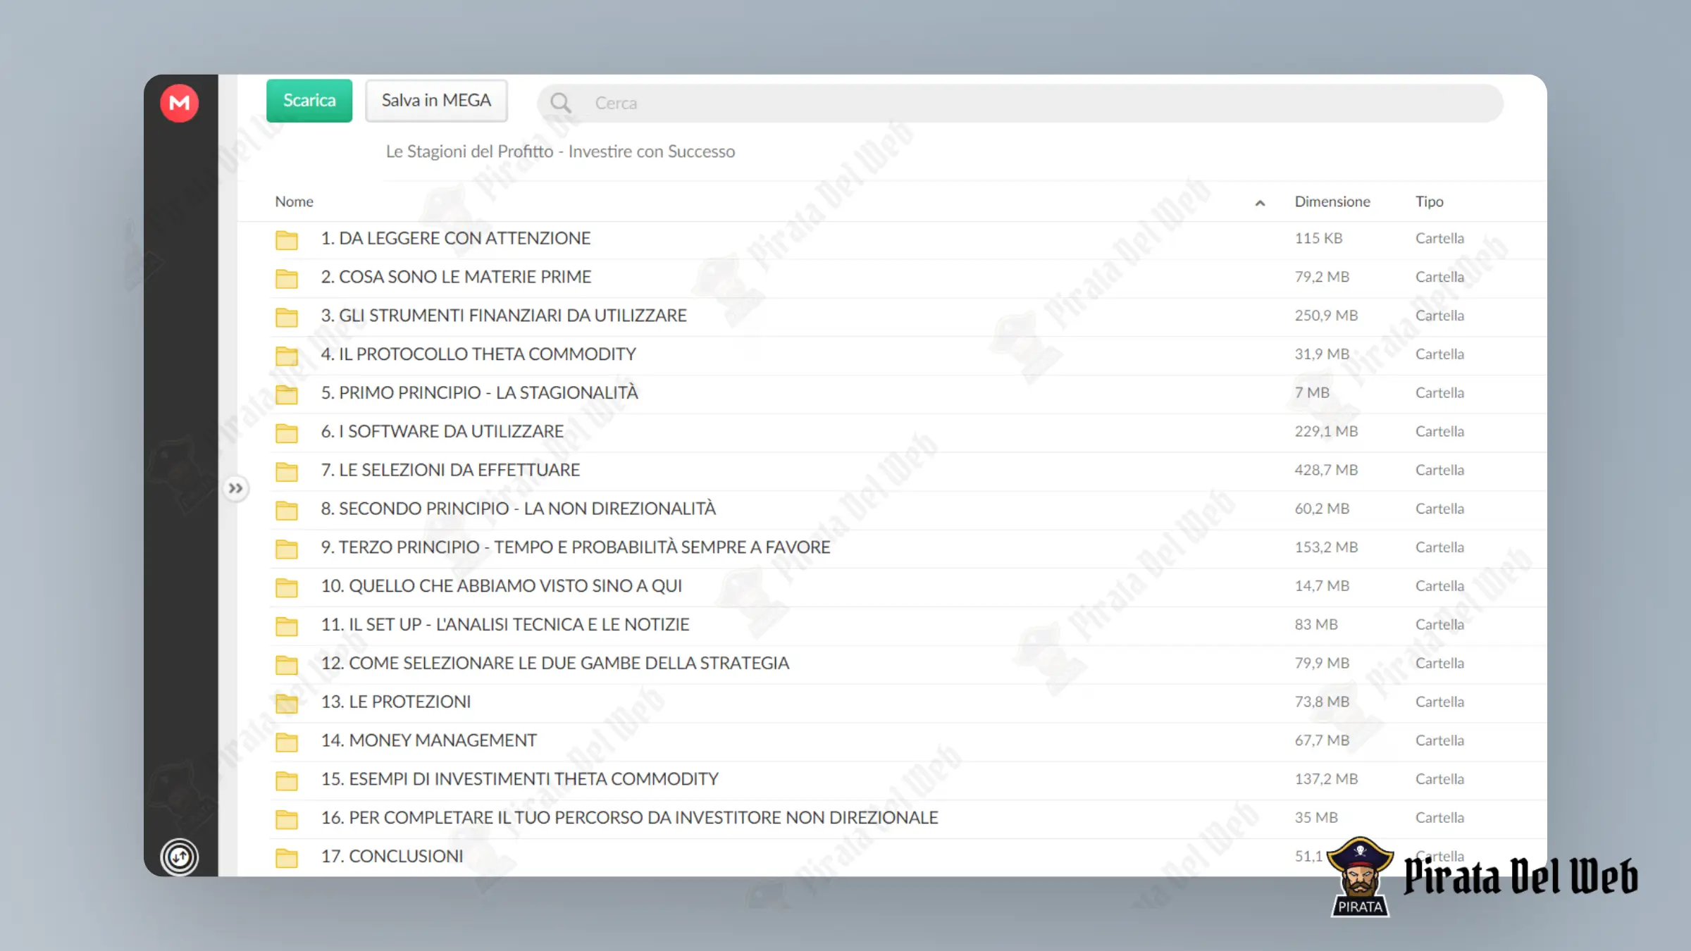Select name 15. ESEMPI DI INVESTIMENTI THETA COMMODITY
The image size is (1691, 951).
520,779
